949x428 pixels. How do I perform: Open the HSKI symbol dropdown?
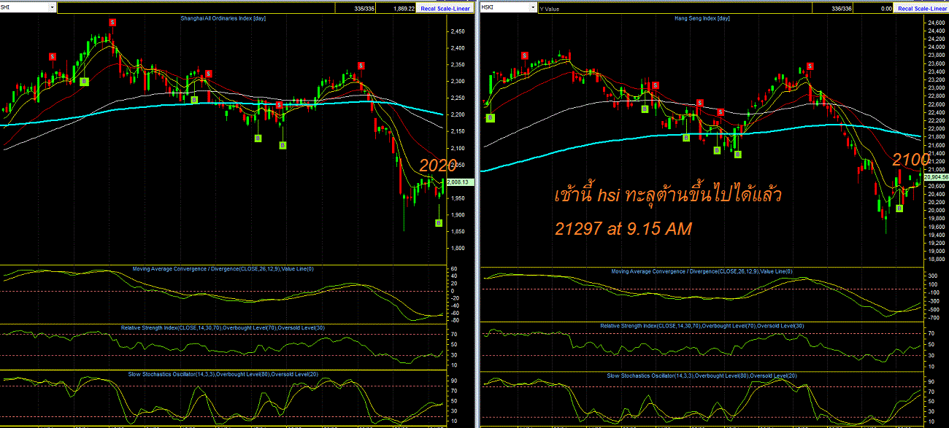(531, 7)
